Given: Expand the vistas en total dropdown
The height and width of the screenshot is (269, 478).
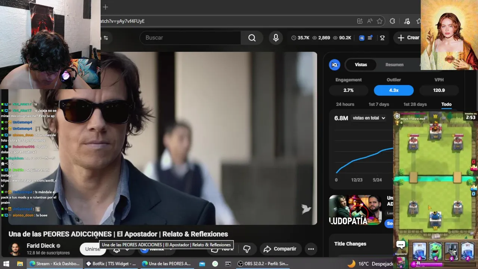Looking at the screenshot, I should 369,118.
